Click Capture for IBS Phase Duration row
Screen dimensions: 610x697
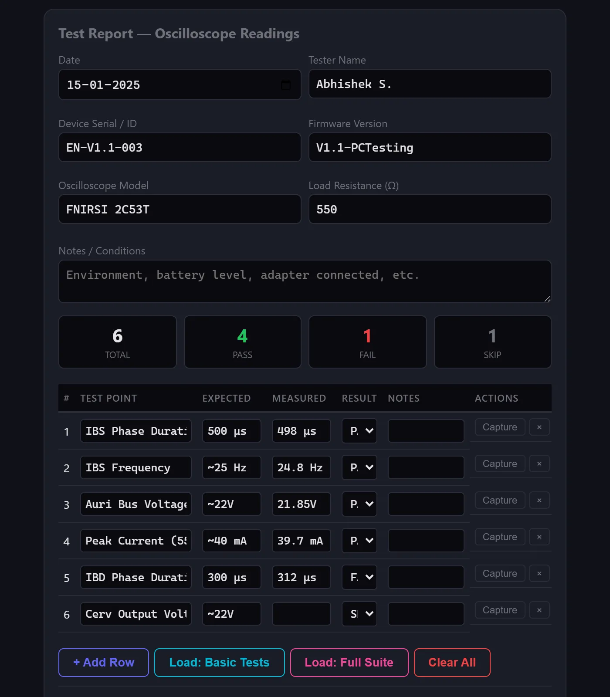pyautogui.click(x=499, y=427)
